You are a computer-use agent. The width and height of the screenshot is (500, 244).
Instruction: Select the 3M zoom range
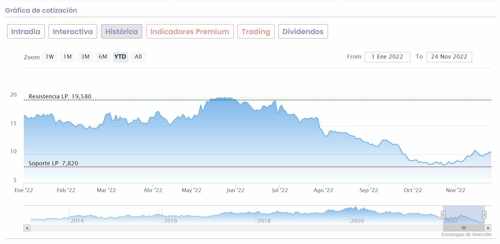(x=85, y=57)
